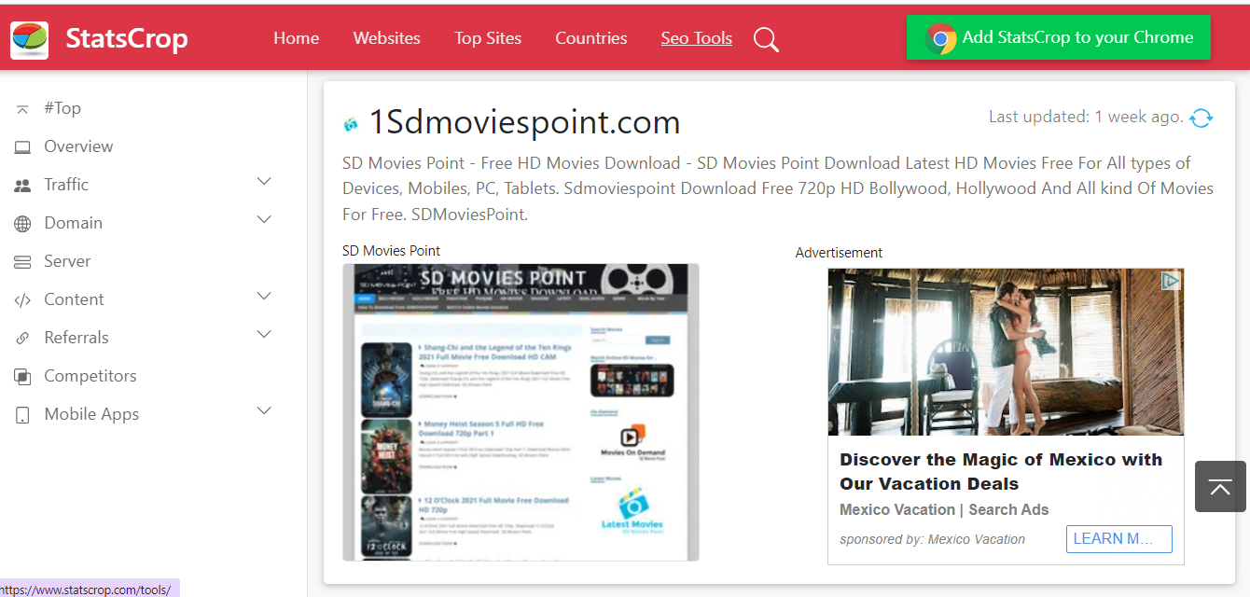
Task: Click the 1Sdmoviespoint.com page title
Action: click(x=524, y=122)
